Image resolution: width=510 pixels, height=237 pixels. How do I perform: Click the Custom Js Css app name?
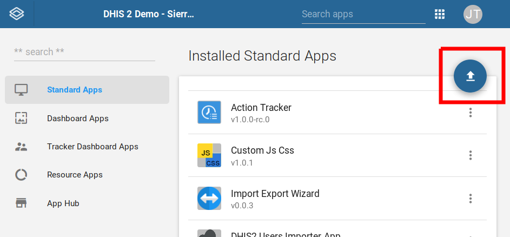tap(262, 150)
